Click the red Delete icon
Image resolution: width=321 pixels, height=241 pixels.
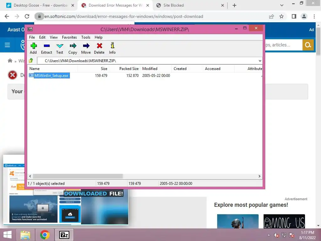pos(99,48)
